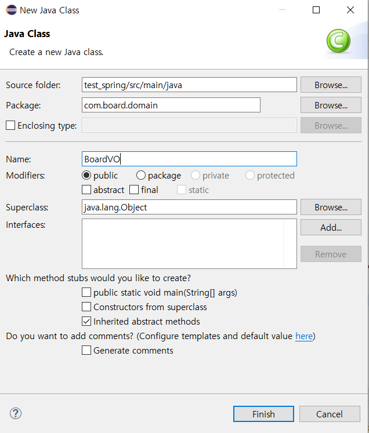Select the package modifier radio button

pyautogui.click(x=140, y=176)
